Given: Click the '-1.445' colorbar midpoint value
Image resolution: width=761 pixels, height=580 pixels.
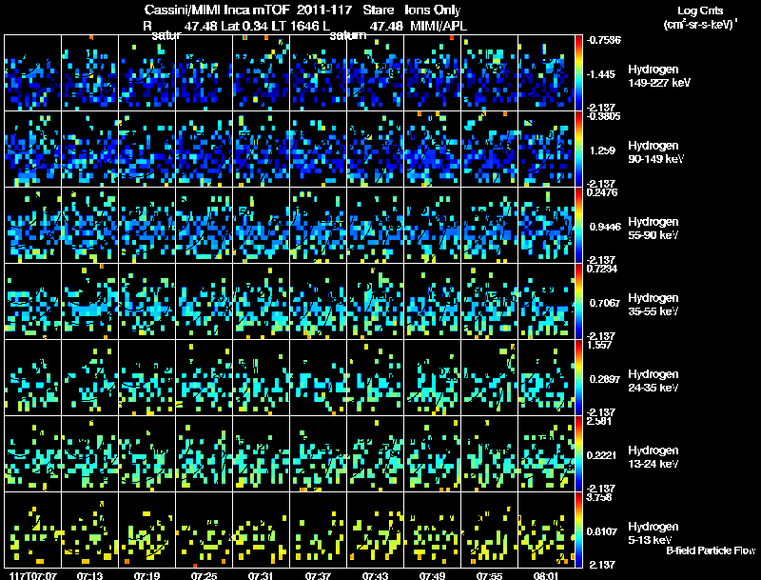Looking at the screenshot, I should click(601, 74).
